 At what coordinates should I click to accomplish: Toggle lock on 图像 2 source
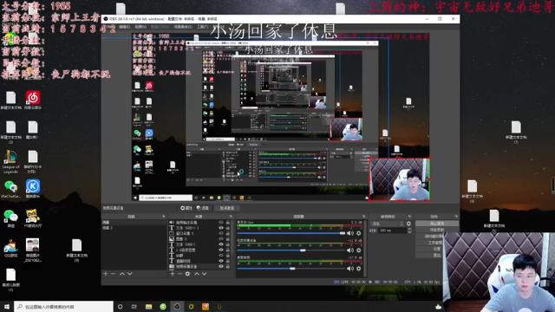(x=227, y=239)
